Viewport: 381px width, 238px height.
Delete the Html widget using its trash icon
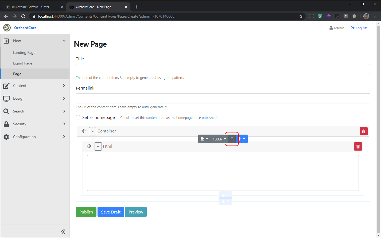click(x=358, y=146)
